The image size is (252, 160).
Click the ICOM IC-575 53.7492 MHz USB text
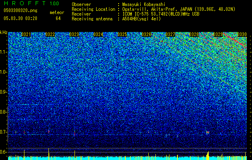click(161, 14)
